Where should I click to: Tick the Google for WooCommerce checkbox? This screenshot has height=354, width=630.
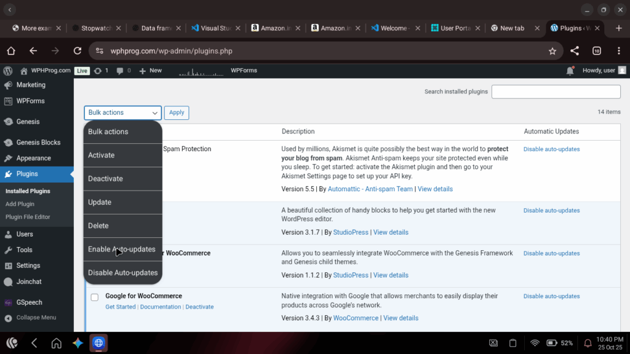[x=95, y=297]
